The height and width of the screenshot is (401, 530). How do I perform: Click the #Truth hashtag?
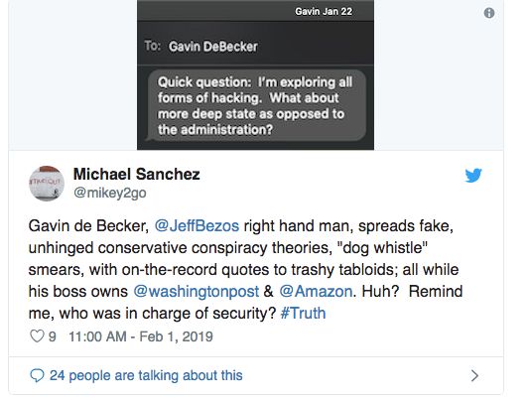(303, 313)
